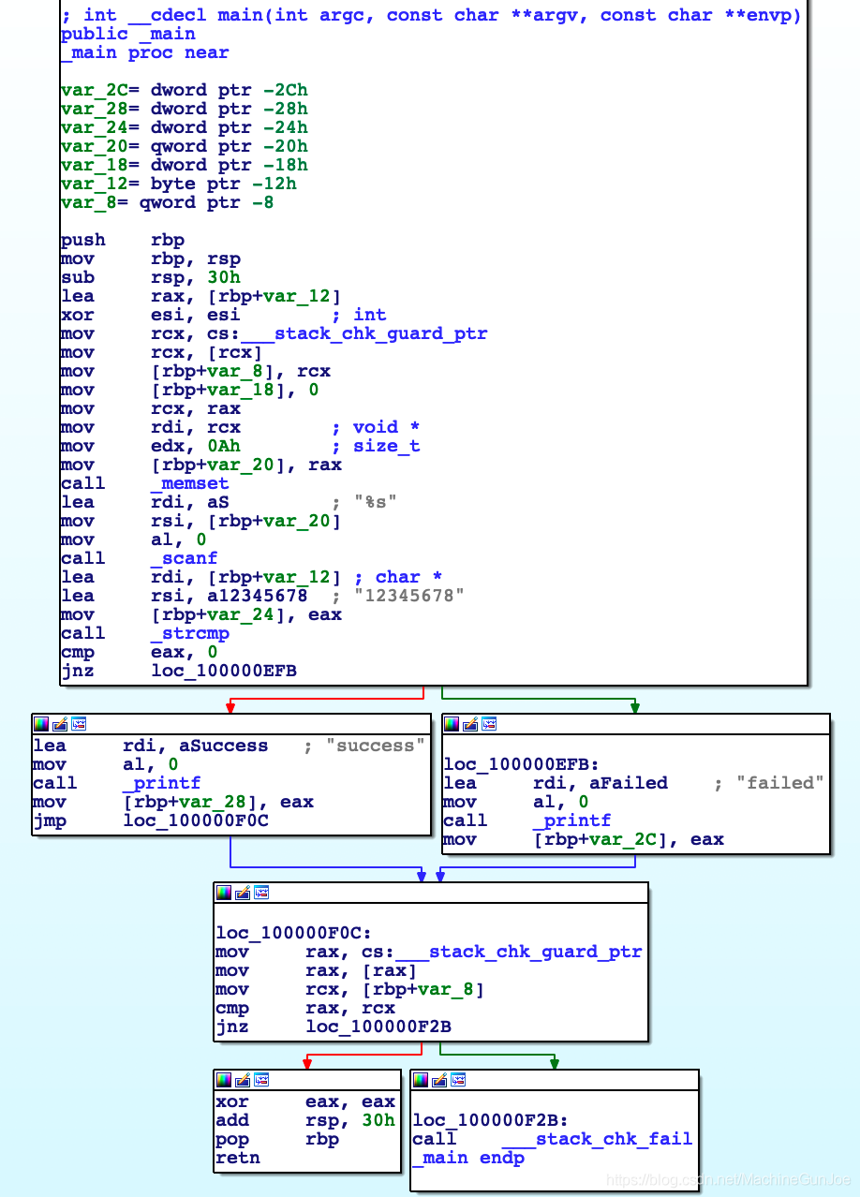Select _printf in the success block

[x=161, y=783]
